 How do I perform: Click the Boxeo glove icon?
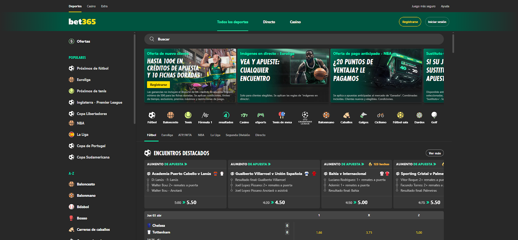coord(72,218)
